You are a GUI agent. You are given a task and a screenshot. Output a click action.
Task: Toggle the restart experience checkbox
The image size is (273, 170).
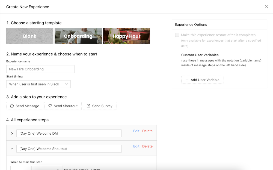177,35
